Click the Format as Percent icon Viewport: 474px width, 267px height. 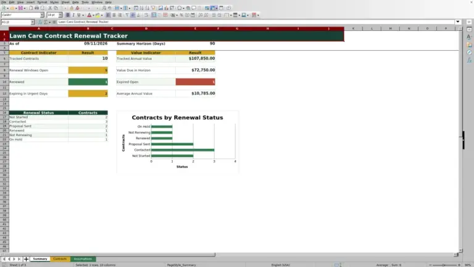click(181, 15)
